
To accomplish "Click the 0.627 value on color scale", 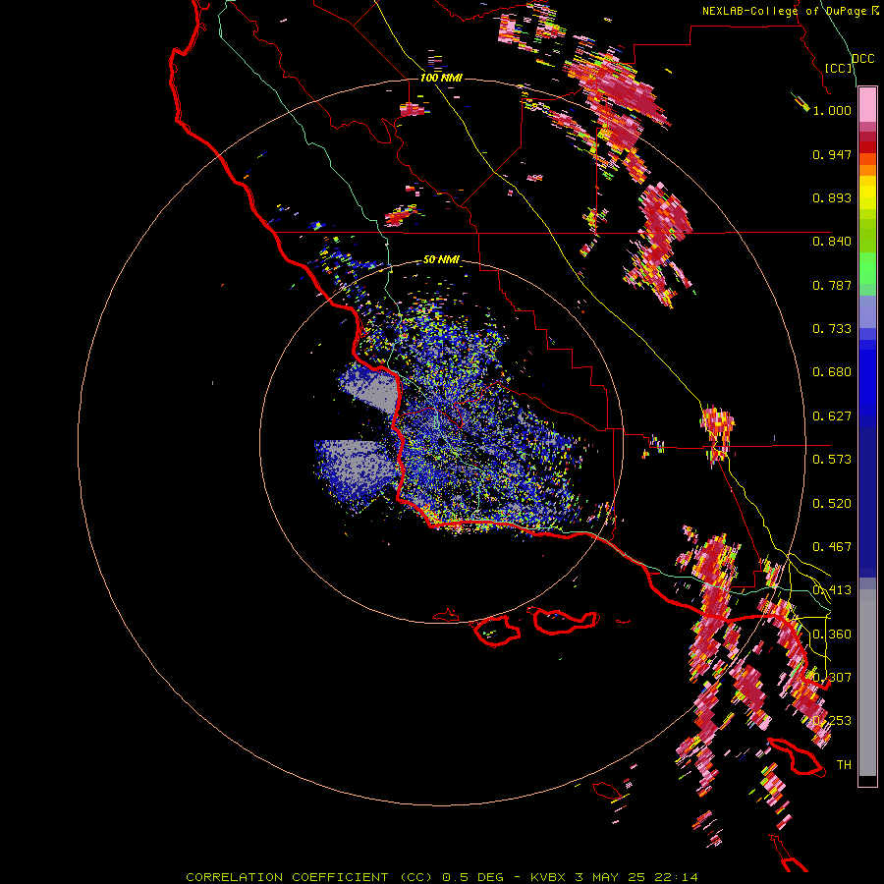I will (832, 416).
